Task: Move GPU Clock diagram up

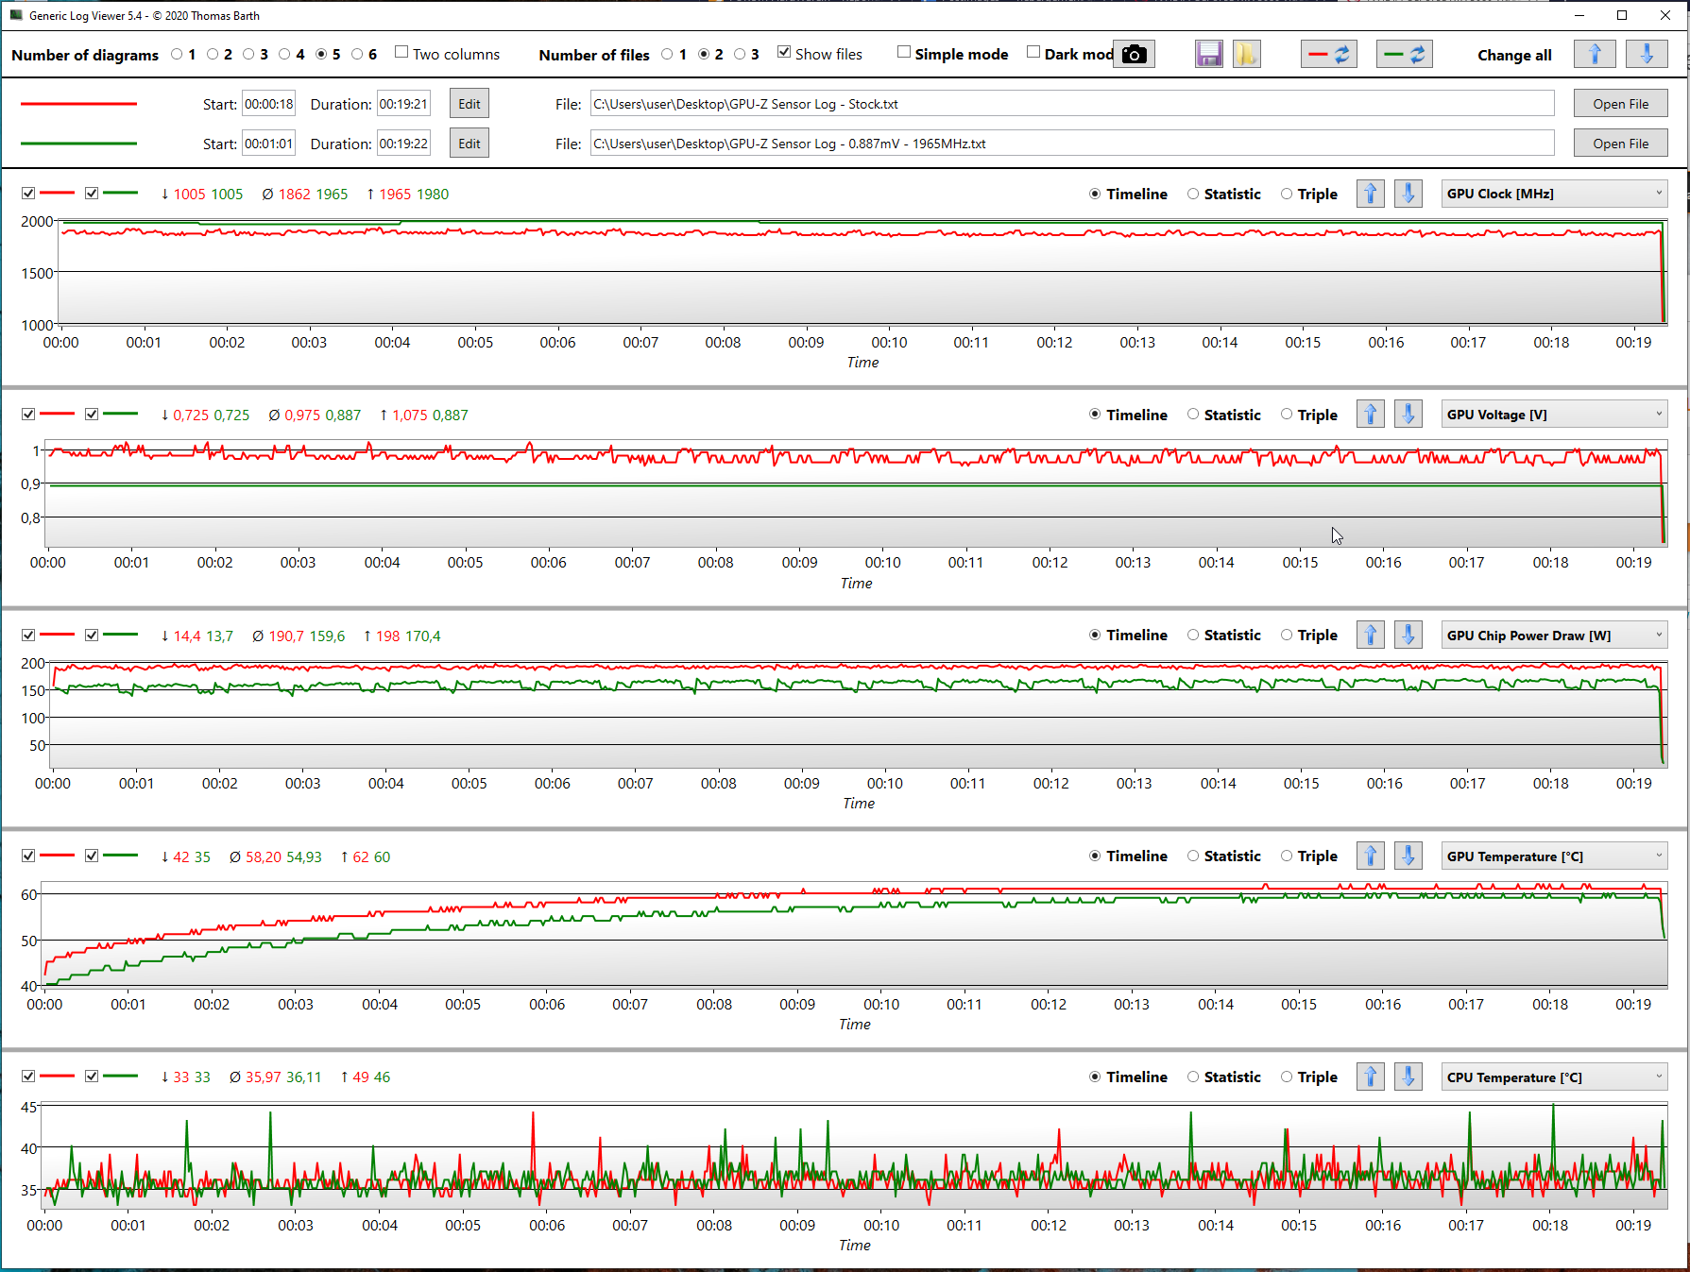Action: point(1371,194)
